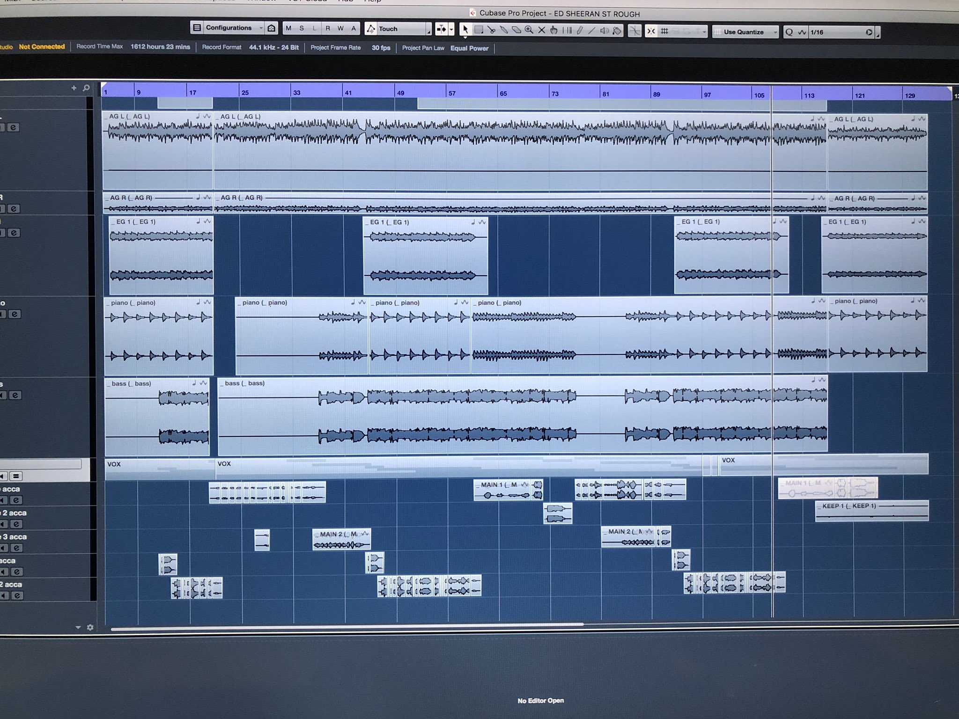The image size is (959, 719).
Task: Select the Scissors split tool
Action: point(491,30)
